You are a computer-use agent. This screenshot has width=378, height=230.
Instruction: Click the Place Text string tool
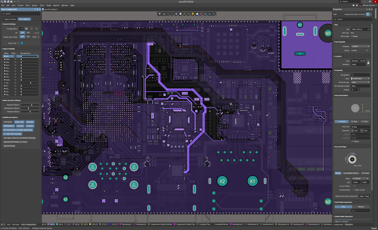(x=210, y=14)
